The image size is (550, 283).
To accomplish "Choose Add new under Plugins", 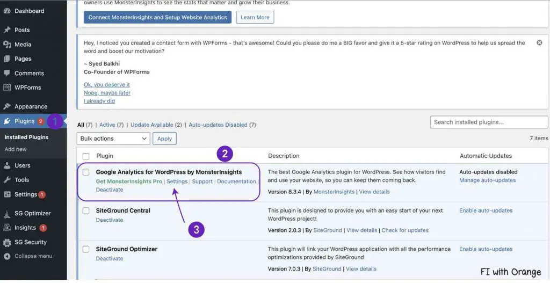I will pos(16,149).
